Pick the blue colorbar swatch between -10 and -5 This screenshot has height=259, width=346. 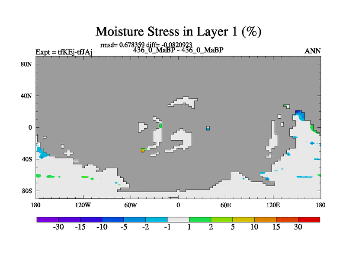coord(113,220)
